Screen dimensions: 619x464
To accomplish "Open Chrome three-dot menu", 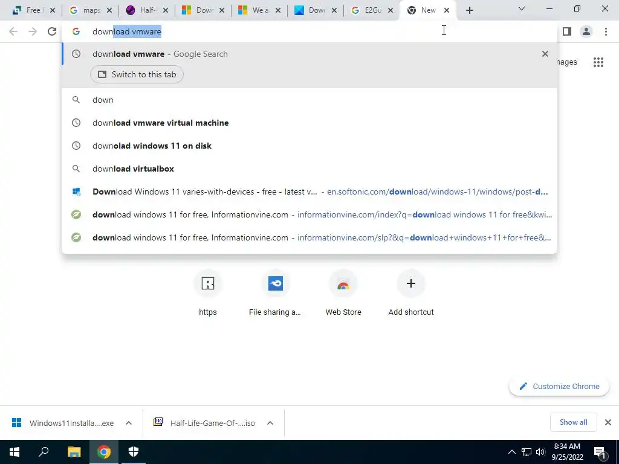I will [606, 31].
